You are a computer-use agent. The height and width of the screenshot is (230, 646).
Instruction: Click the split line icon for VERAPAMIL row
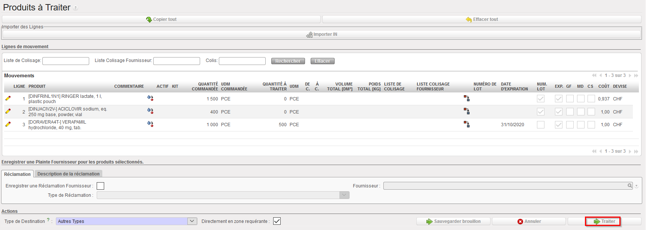[x=467, y=124]
